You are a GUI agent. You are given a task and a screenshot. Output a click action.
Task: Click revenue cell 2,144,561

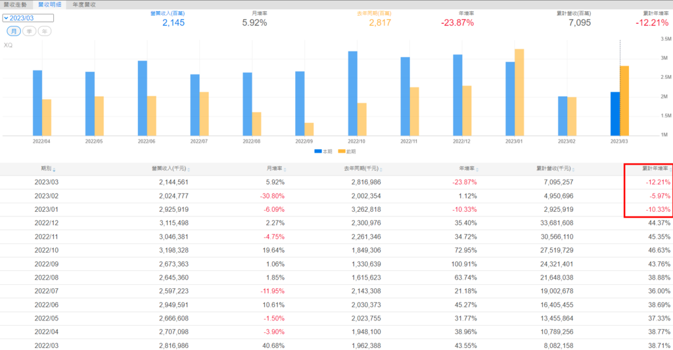[x=174, y=182]
